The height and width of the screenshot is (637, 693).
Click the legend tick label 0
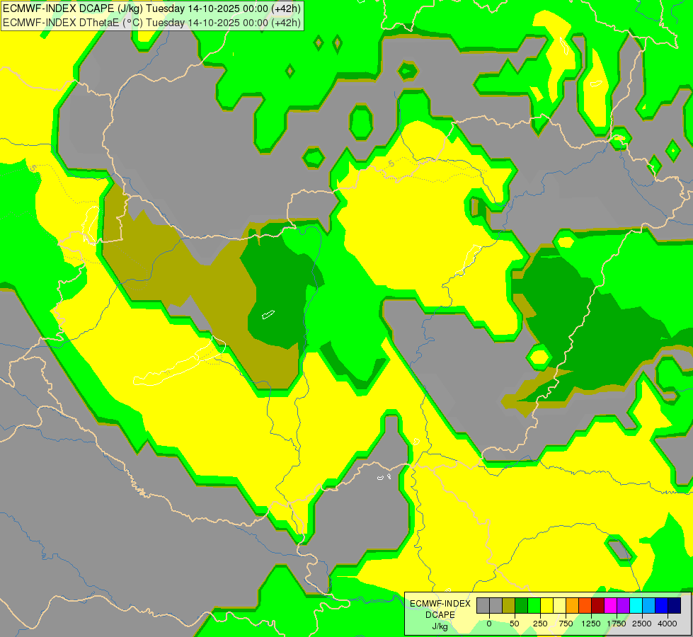489,624
